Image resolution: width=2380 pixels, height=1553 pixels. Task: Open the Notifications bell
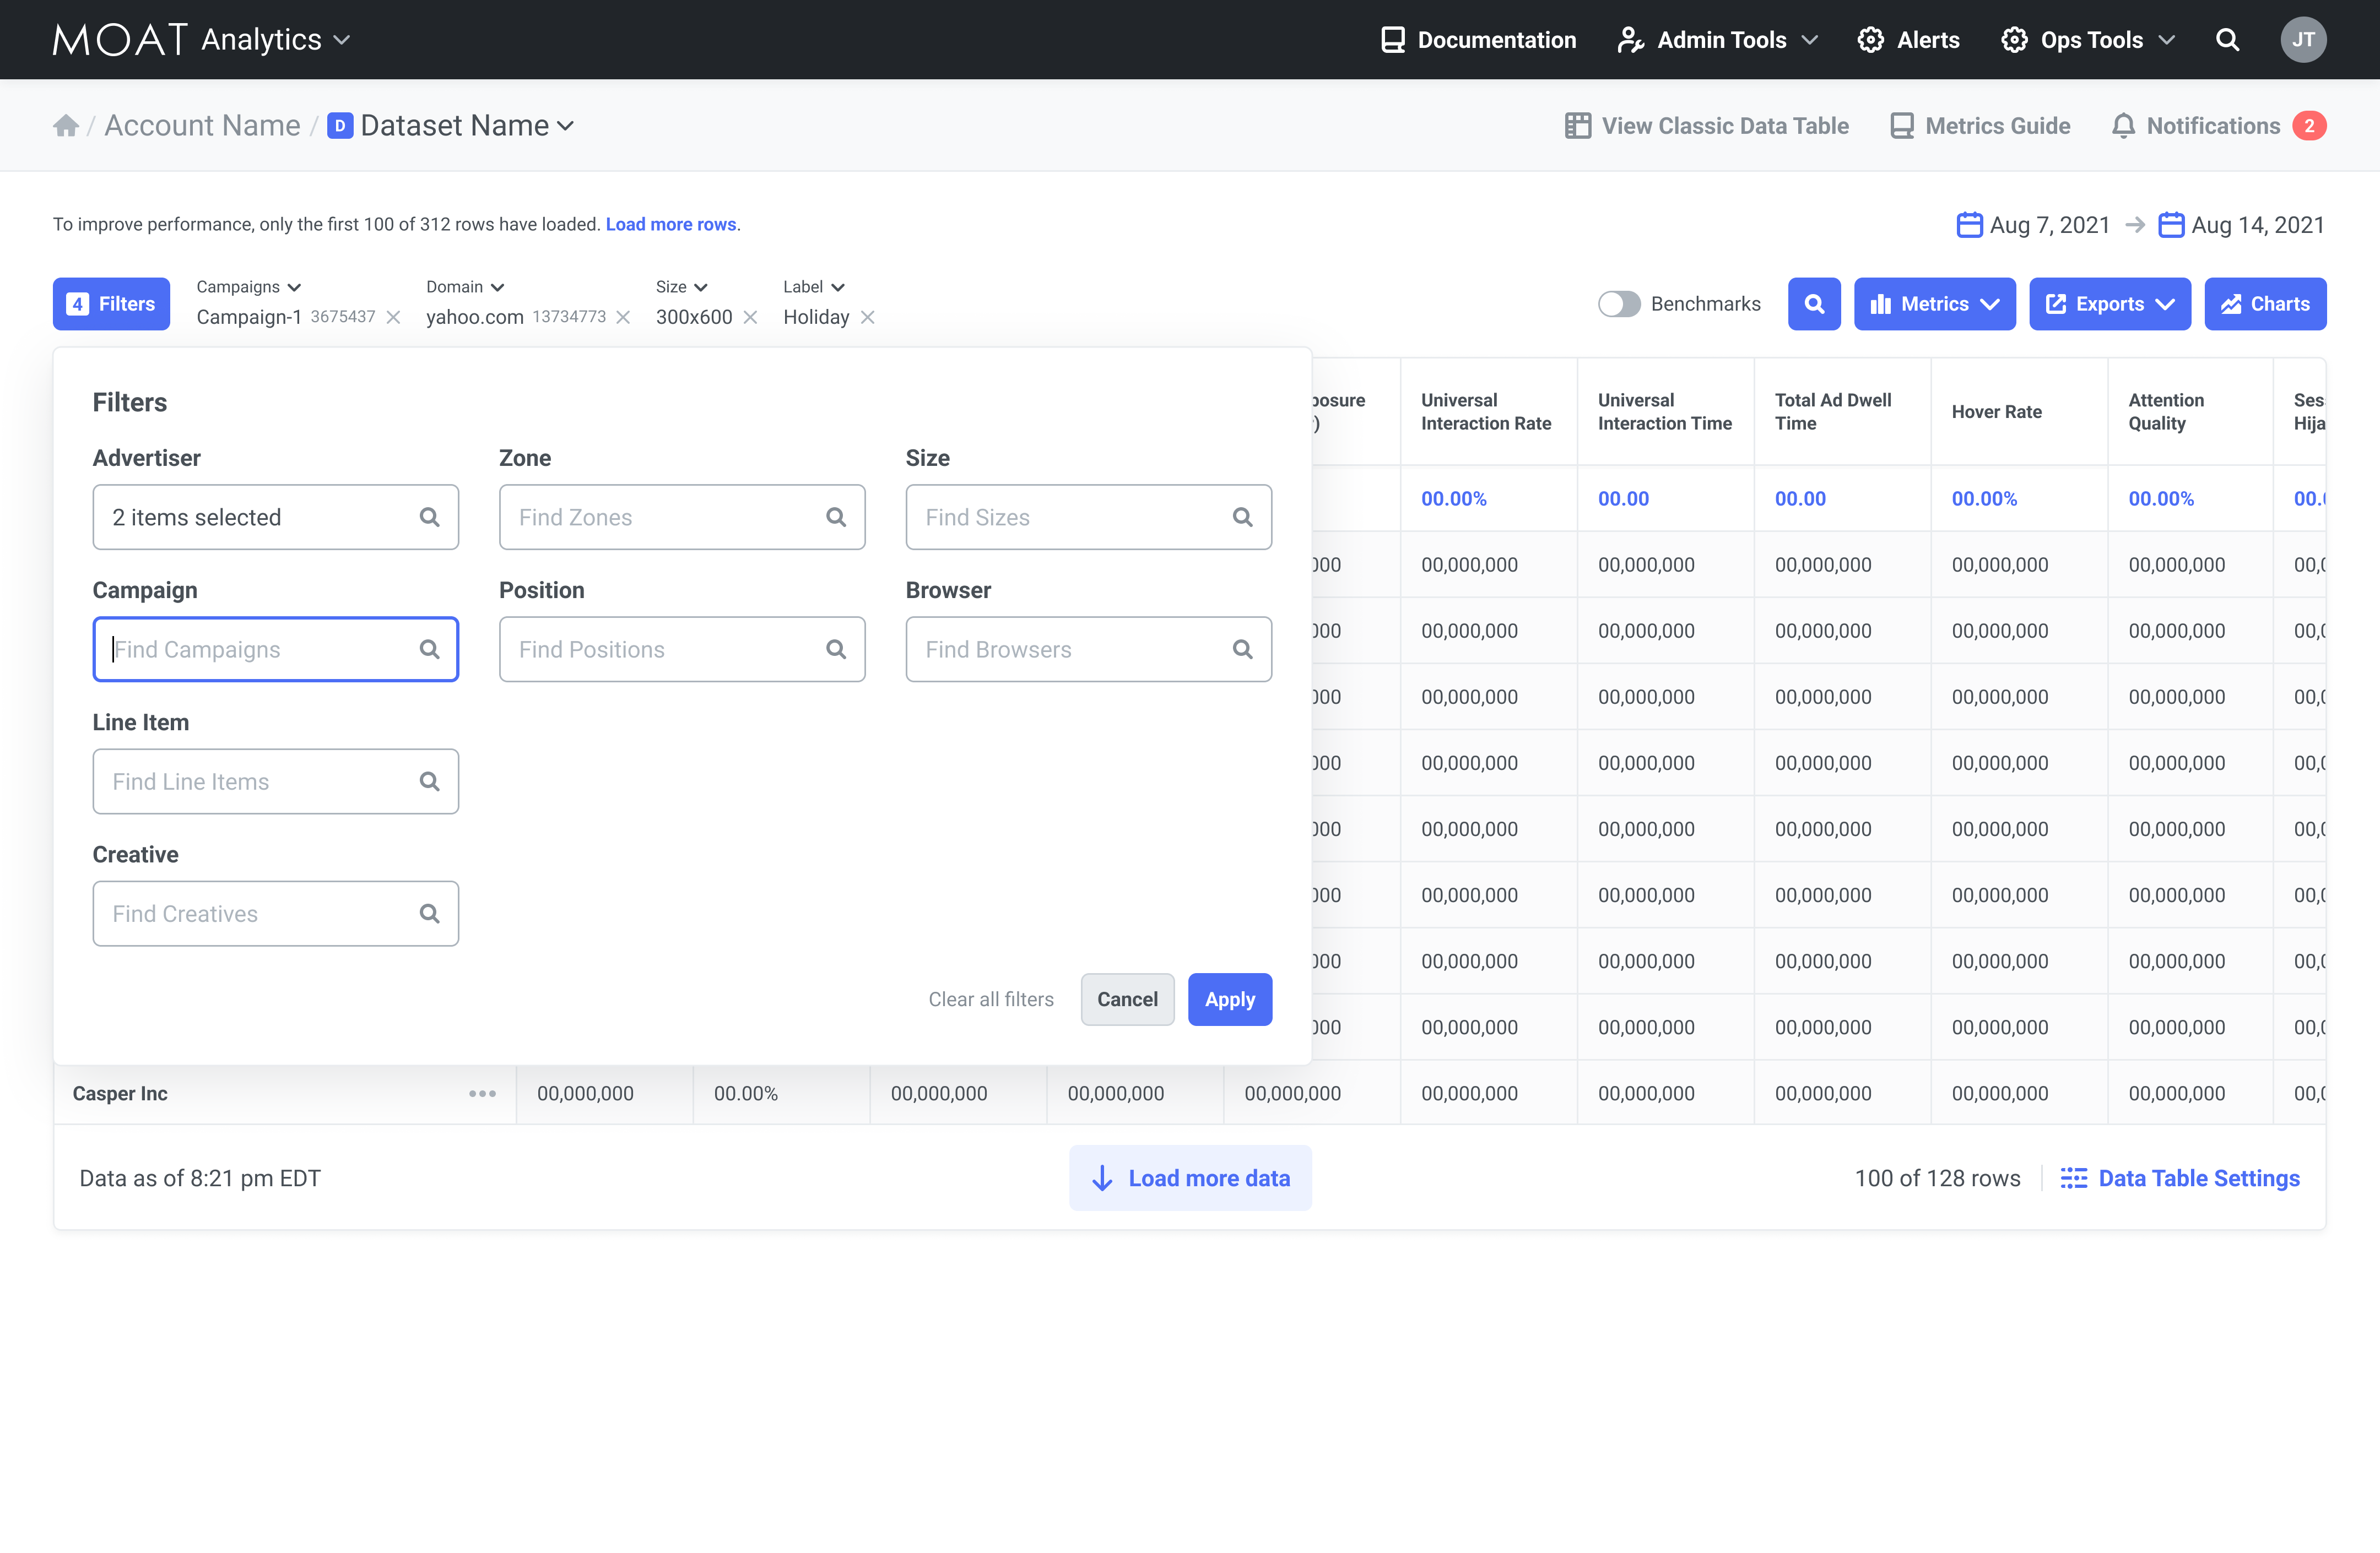(x=2123, y=126)
